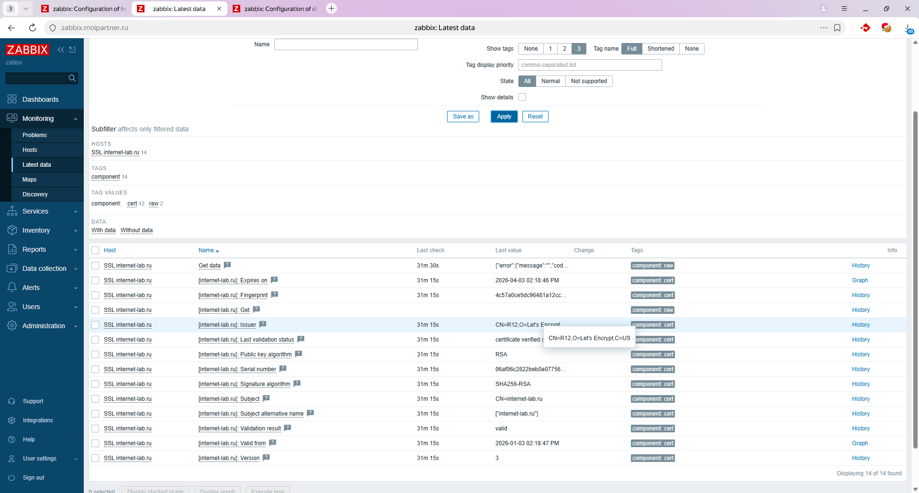
Task: Click the help icon beside Issuer item
Action: 263,324
